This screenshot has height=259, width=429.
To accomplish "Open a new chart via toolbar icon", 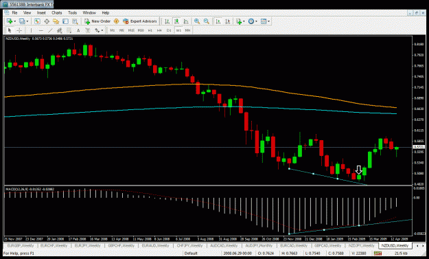I will click(x=10, y=21).
